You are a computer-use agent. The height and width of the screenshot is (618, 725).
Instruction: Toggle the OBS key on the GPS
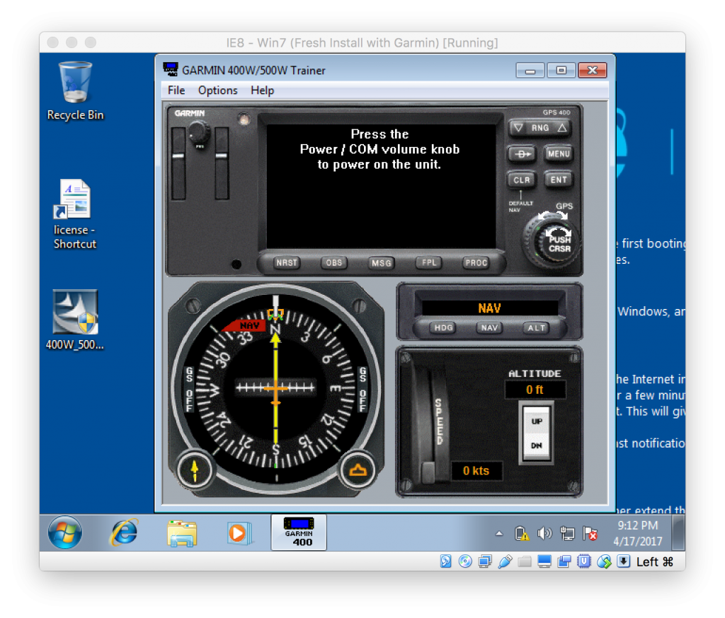pos(334,263)
